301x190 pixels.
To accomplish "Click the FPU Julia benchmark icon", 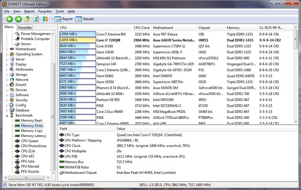I will pos(17,161).
